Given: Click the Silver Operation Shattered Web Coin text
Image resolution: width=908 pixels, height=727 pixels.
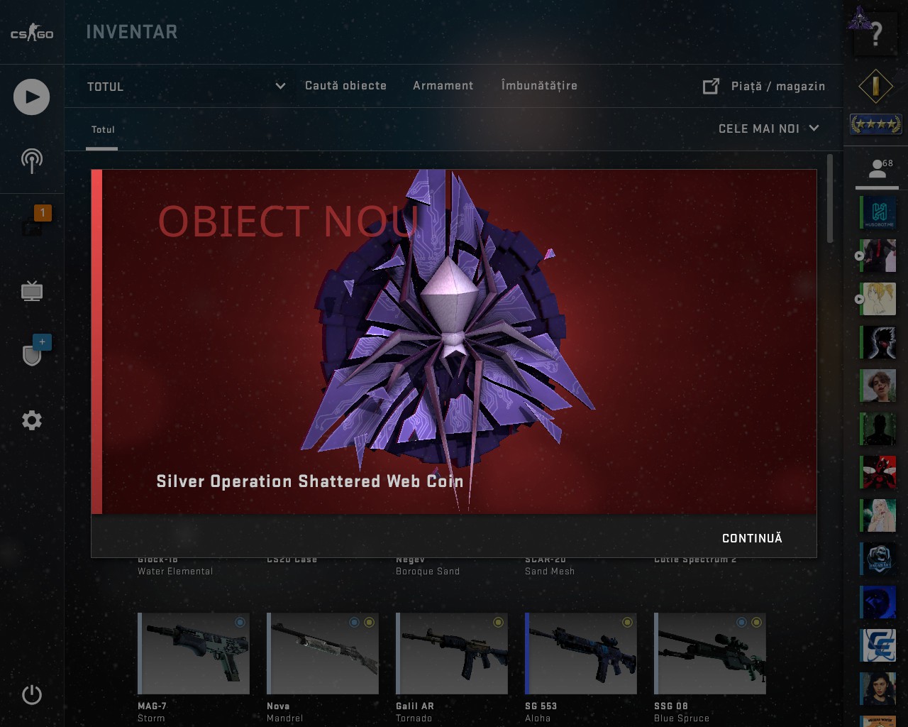Looking at the screenshot, I should pyautogui.click(x=310, y=481).
